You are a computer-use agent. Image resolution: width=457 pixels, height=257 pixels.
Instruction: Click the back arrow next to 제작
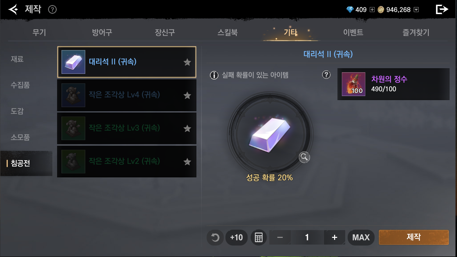(x=13, y=9)
